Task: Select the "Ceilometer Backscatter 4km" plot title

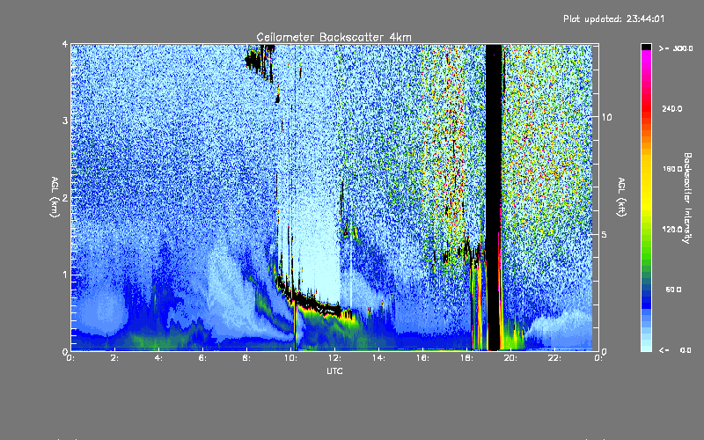Action: [x=334, y=37]
